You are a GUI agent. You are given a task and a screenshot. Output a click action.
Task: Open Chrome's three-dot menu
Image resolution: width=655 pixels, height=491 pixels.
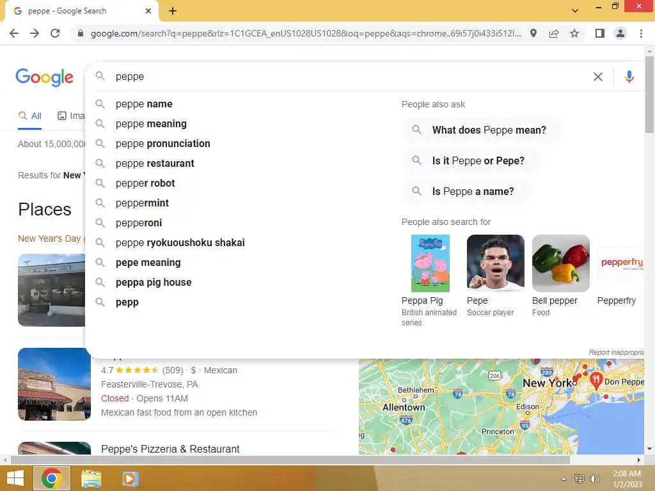641,33
